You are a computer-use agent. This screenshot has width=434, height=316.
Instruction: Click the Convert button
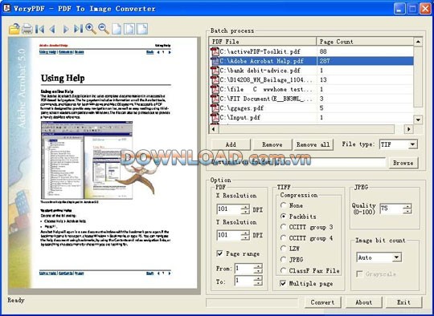point(322,302)
